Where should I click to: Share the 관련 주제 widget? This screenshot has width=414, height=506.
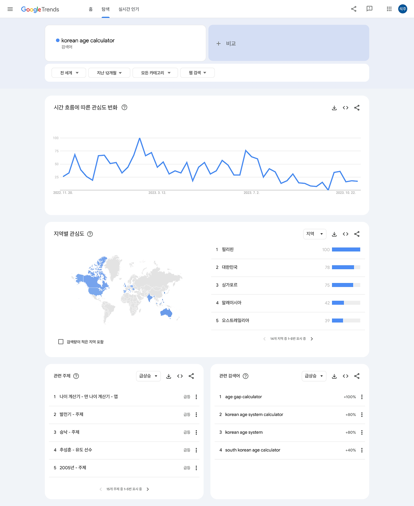(191, 376)
